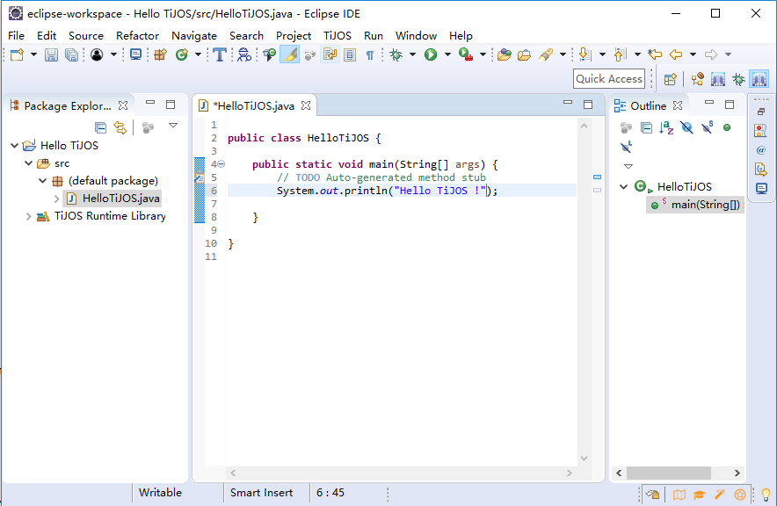Screen dimensions: 777x506
Task: Toggle Hide Static Members in Outline
Action: [708, 127]
